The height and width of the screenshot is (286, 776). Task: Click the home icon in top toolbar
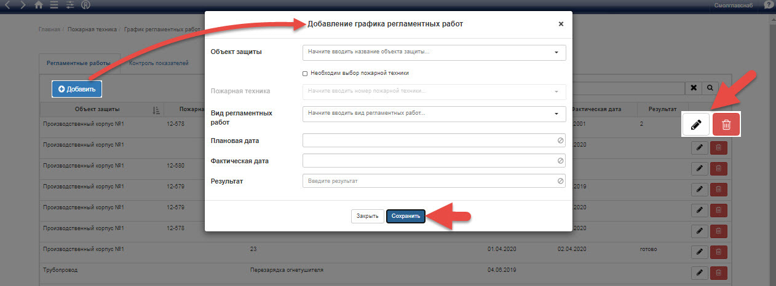[x=39, y=5]
